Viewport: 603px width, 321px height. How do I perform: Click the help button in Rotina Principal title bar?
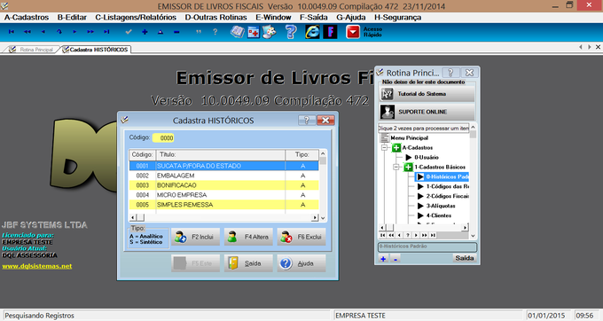point(450,73)
